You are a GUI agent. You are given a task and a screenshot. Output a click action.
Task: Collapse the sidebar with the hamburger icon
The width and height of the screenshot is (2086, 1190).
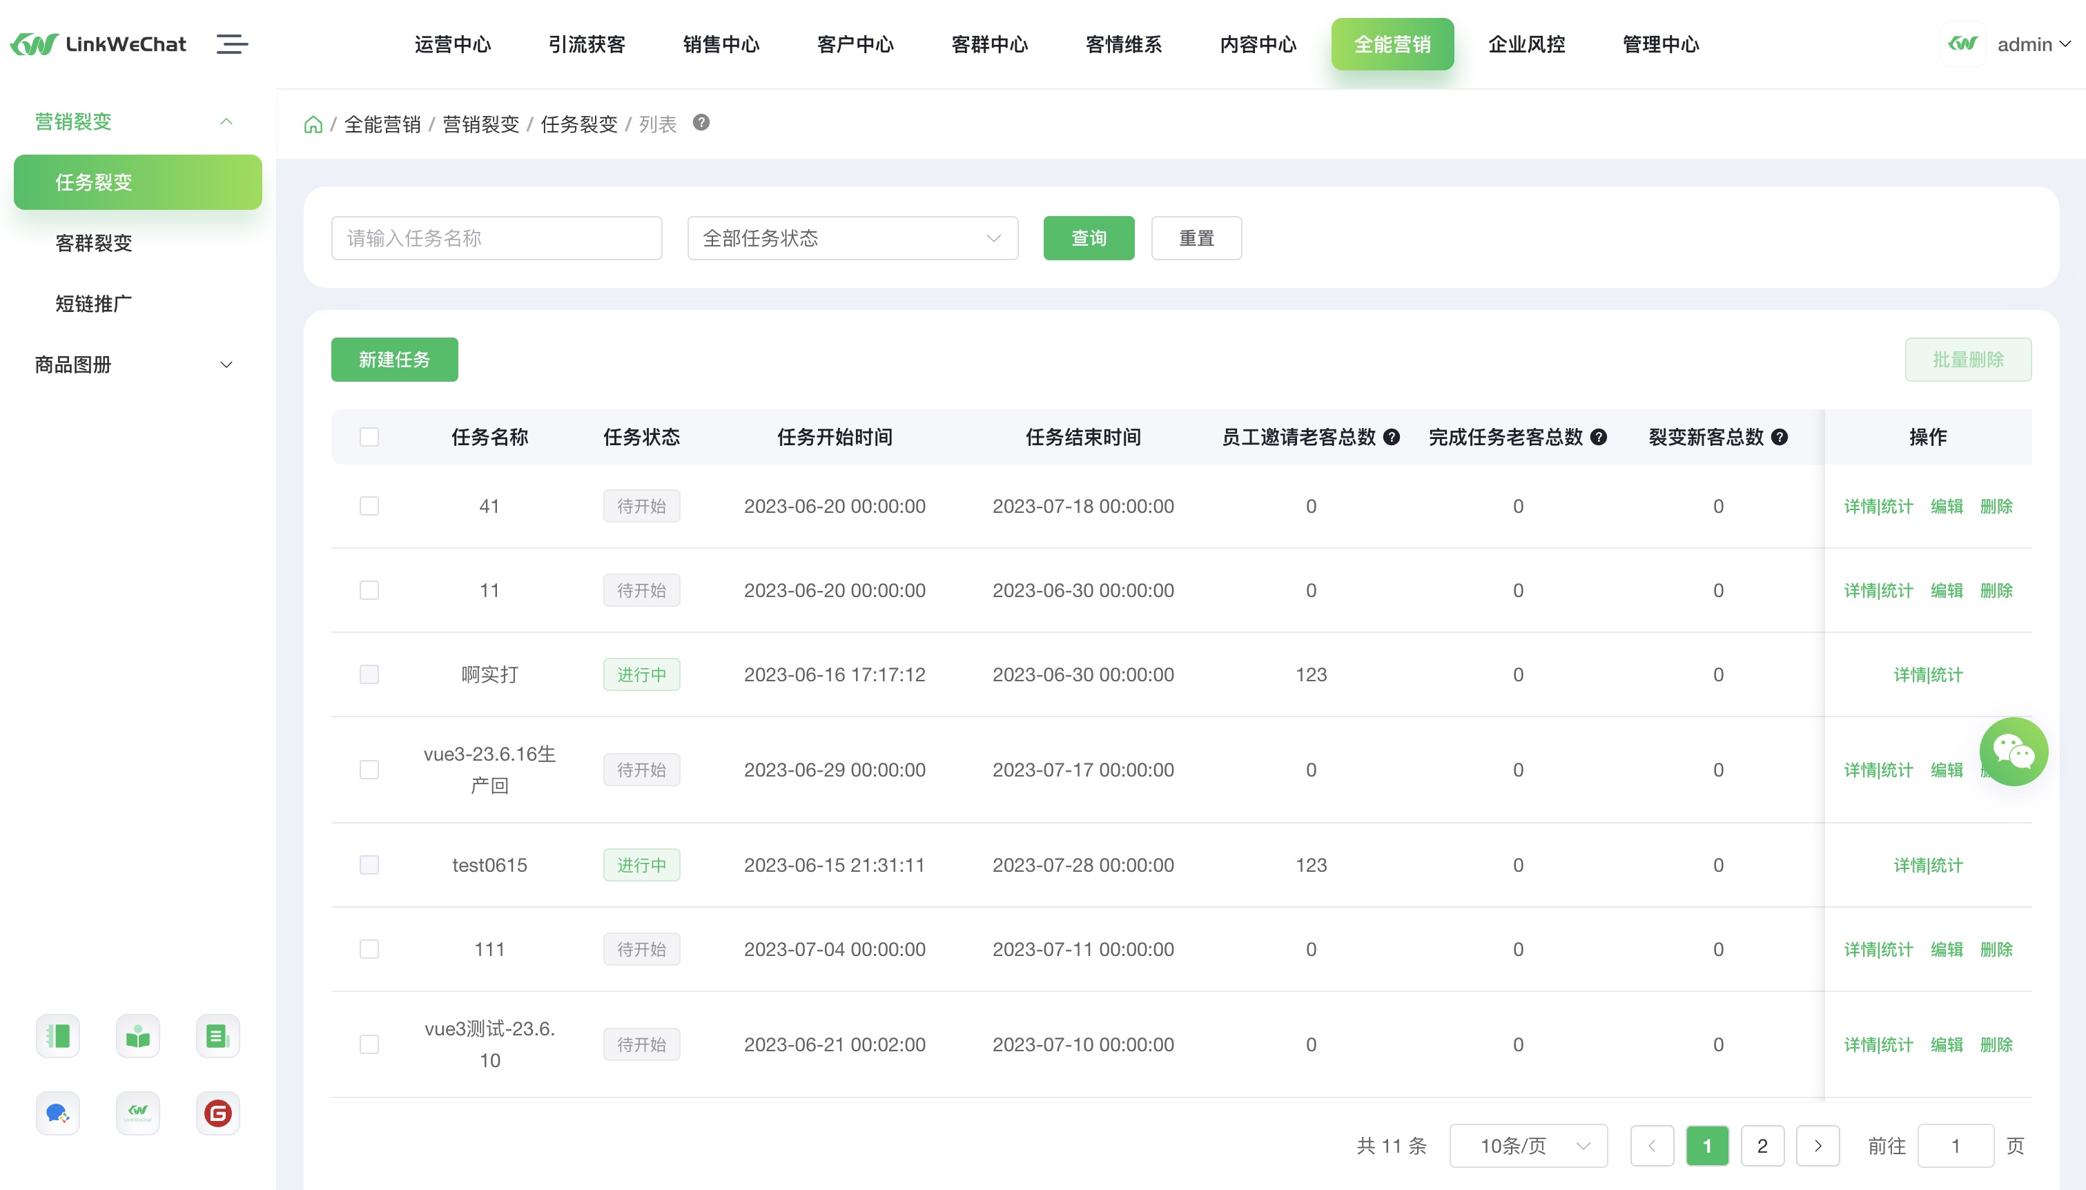point(232,44)
